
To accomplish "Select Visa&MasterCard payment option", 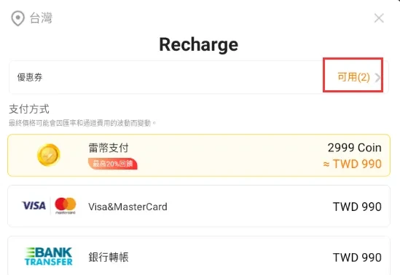I will 199,206.
